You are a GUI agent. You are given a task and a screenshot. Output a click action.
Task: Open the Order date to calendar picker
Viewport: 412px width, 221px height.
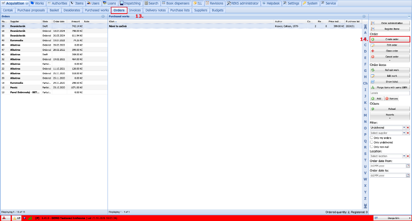coord(408,175)
